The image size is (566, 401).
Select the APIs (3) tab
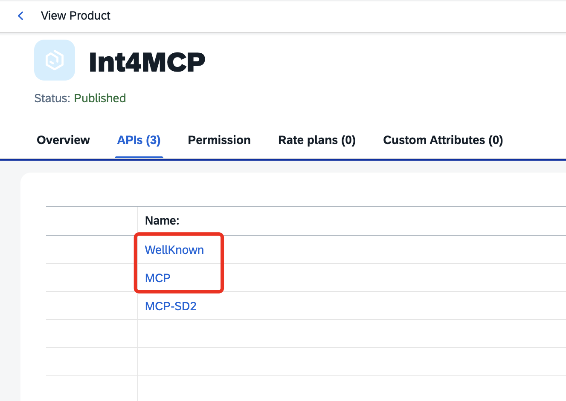(139, 140)
